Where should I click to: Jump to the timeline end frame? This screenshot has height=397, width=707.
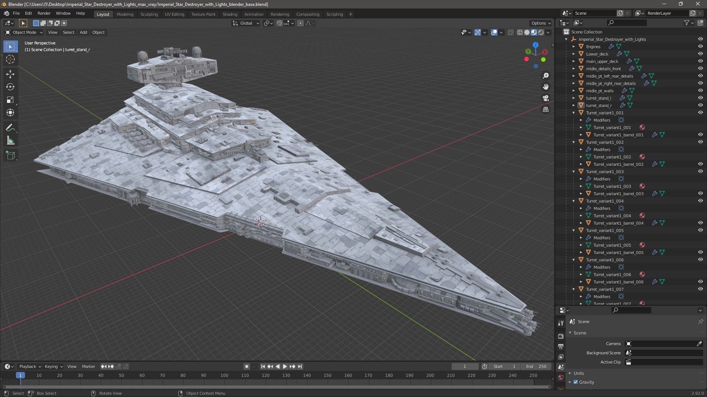pos(300,366)
